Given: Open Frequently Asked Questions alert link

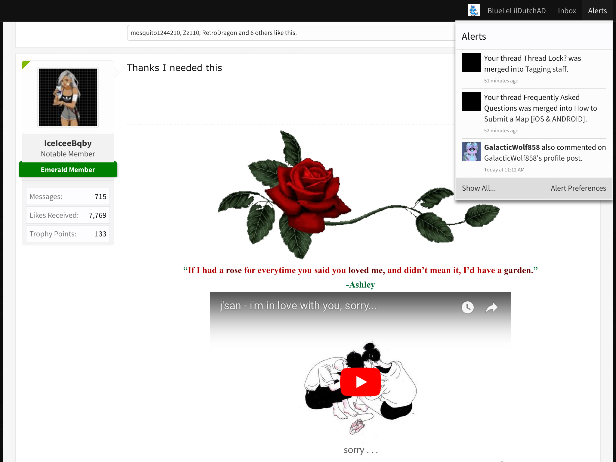Looking at the screenshot, I should point(532,103).
